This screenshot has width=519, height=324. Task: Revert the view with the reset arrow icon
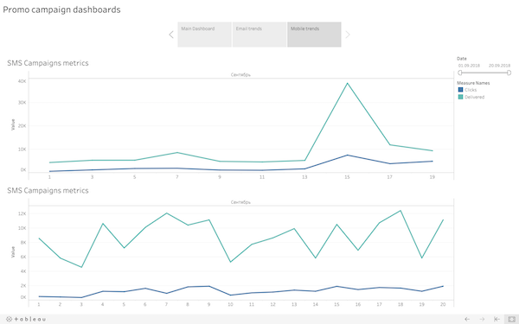click(x=497, y=319)
